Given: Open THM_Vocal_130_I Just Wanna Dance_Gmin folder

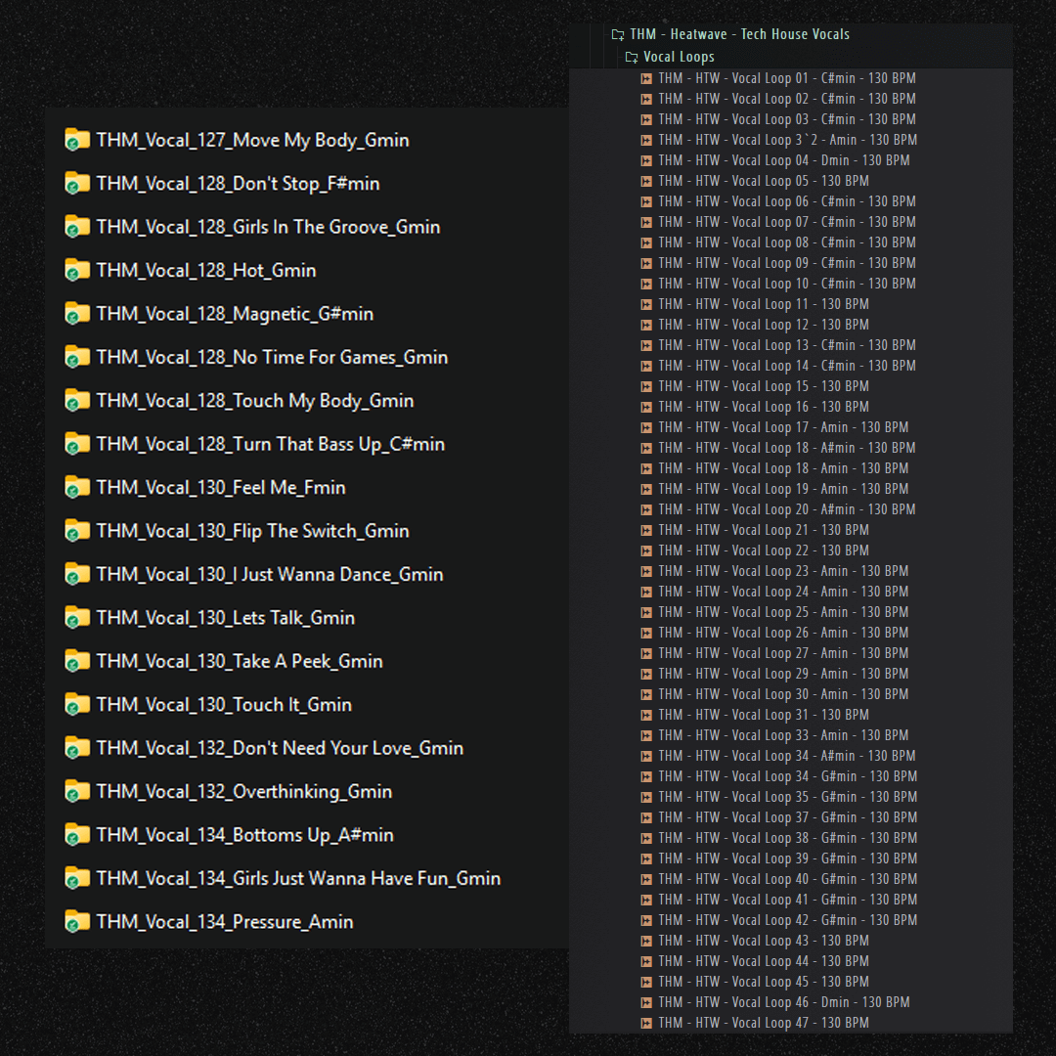Looking at the screenshot, I should point(269,574).
